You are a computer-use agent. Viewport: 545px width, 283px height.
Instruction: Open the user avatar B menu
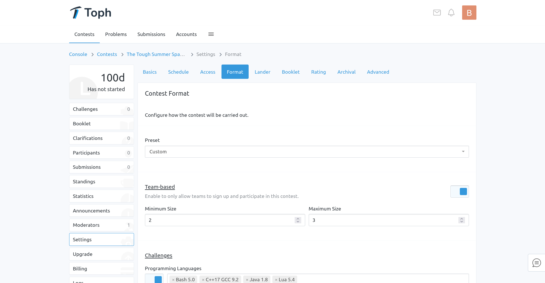click(x=469, y=13)
